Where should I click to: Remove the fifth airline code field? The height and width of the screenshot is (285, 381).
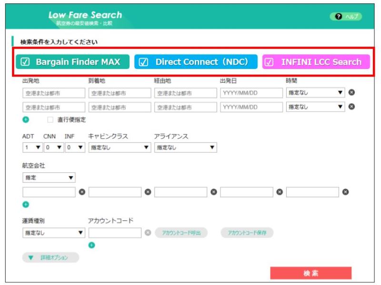[x=345, y=192]
